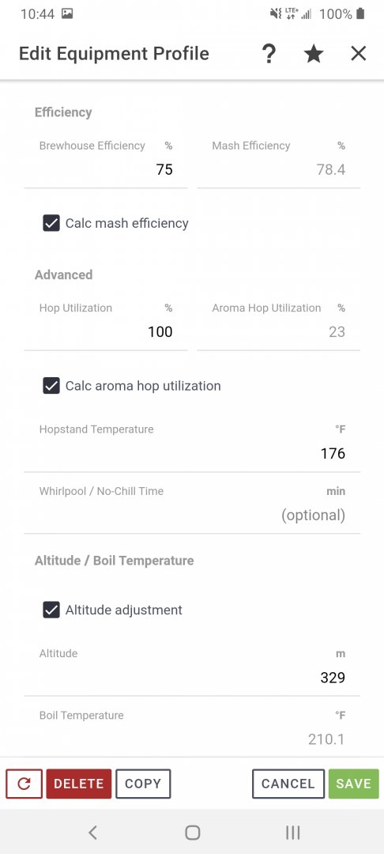Cancel editing the profile
The height and width of the screenshot is (854, 384).
pos(288,784)
